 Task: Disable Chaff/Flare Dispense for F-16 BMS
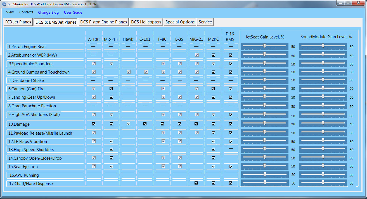[231, 183]
